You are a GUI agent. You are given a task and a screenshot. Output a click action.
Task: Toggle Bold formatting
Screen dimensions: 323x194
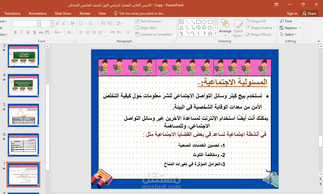tap(16, 32)
